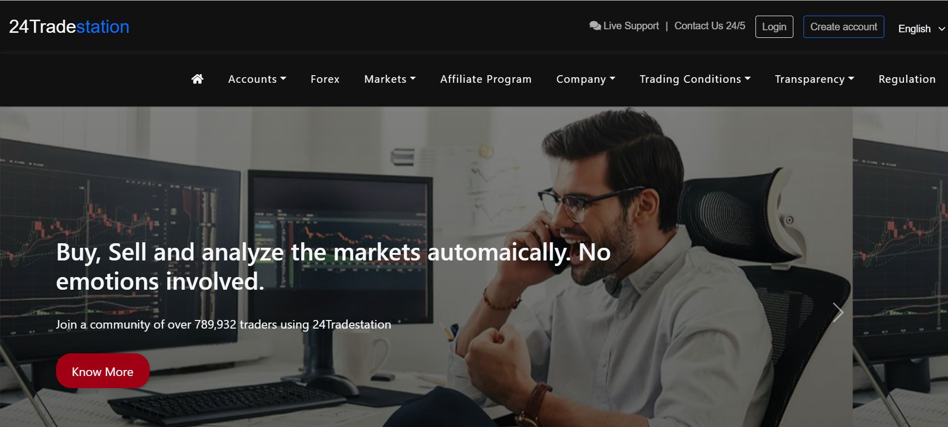The image size is (948, 427).
Task: Click the home icon in navigation bar
Action: pos(198,79)
